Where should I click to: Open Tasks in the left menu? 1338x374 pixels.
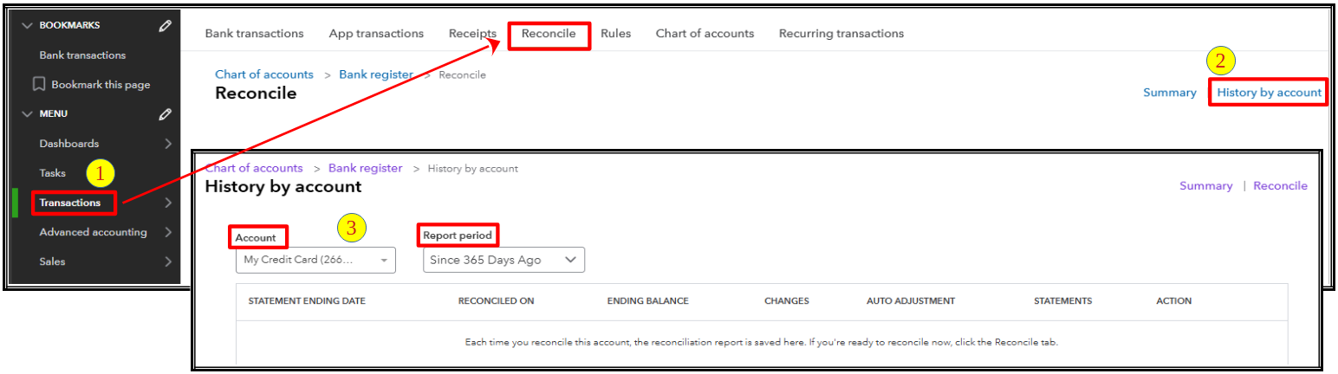click(x=53, y=173)
